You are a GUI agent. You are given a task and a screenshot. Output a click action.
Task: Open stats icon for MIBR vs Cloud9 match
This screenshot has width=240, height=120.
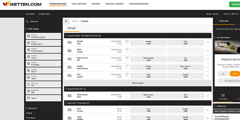tap(127, 49)
